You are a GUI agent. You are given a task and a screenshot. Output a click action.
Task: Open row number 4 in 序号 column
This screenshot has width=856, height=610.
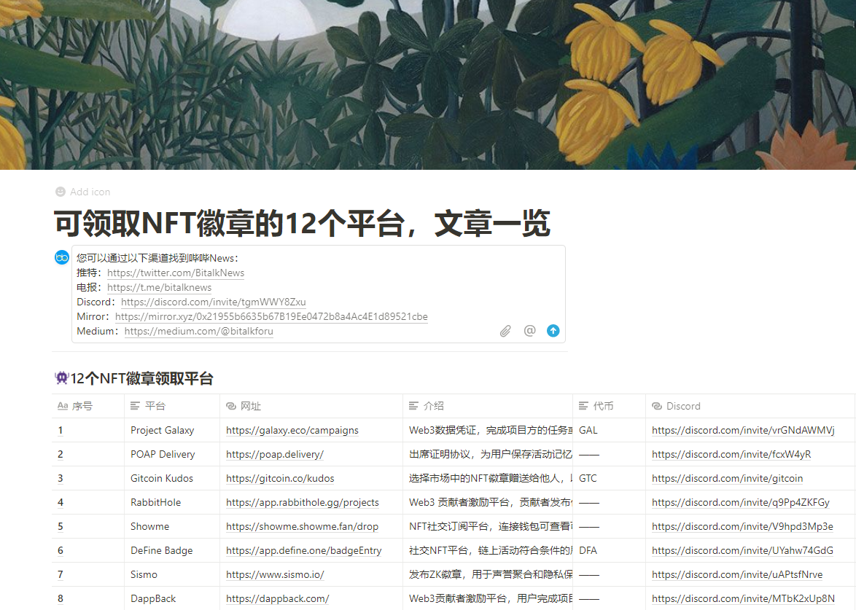pyautogui.click(x=60, y=502)
